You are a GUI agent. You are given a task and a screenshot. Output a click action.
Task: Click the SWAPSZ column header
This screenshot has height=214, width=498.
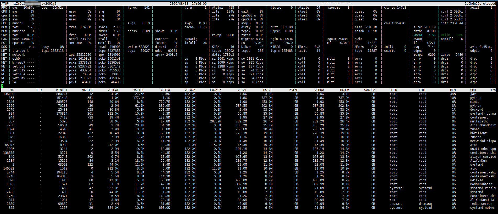pyautogui.click(x=370, y=90)
